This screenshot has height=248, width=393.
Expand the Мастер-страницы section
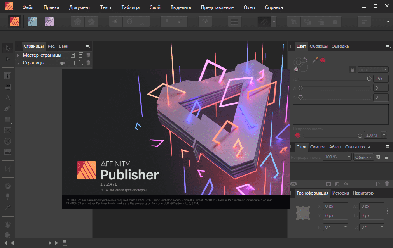pos(18,55)
